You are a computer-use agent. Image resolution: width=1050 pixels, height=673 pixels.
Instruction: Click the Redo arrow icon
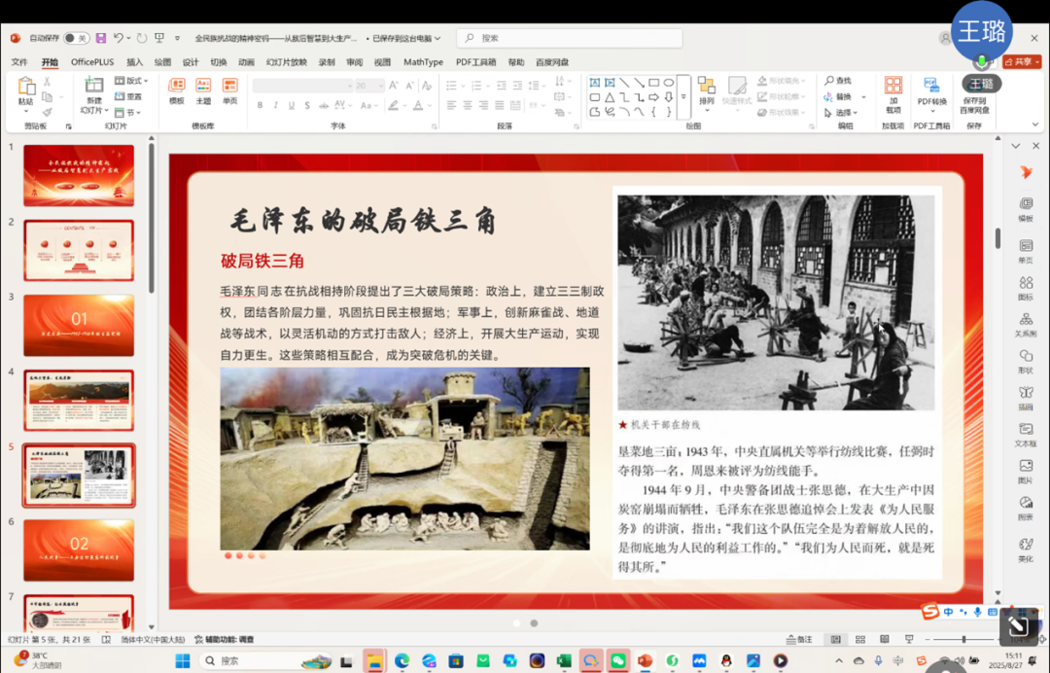coord(142,38)
